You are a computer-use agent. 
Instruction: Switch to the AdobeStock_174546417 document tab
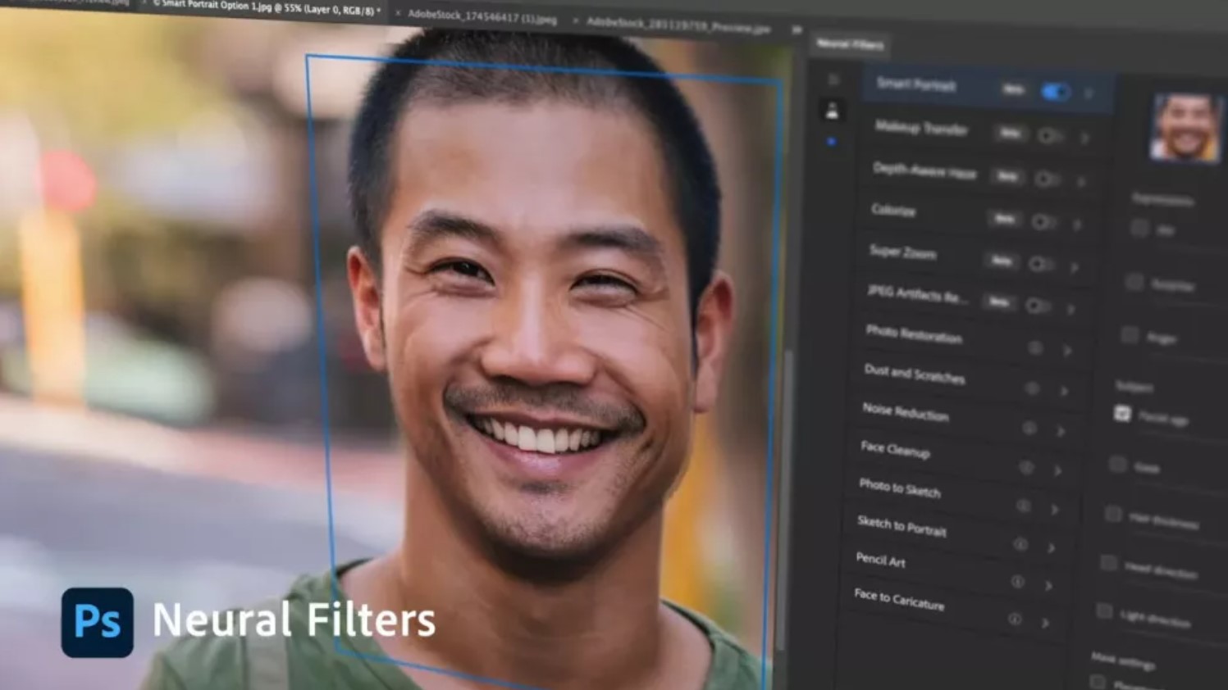pos(482,16)
